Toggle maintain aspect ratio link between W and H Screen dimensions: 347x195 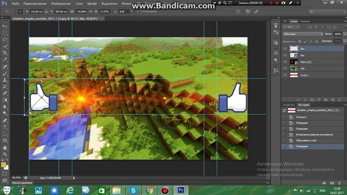pyautogui.click(x=91, y=11)
